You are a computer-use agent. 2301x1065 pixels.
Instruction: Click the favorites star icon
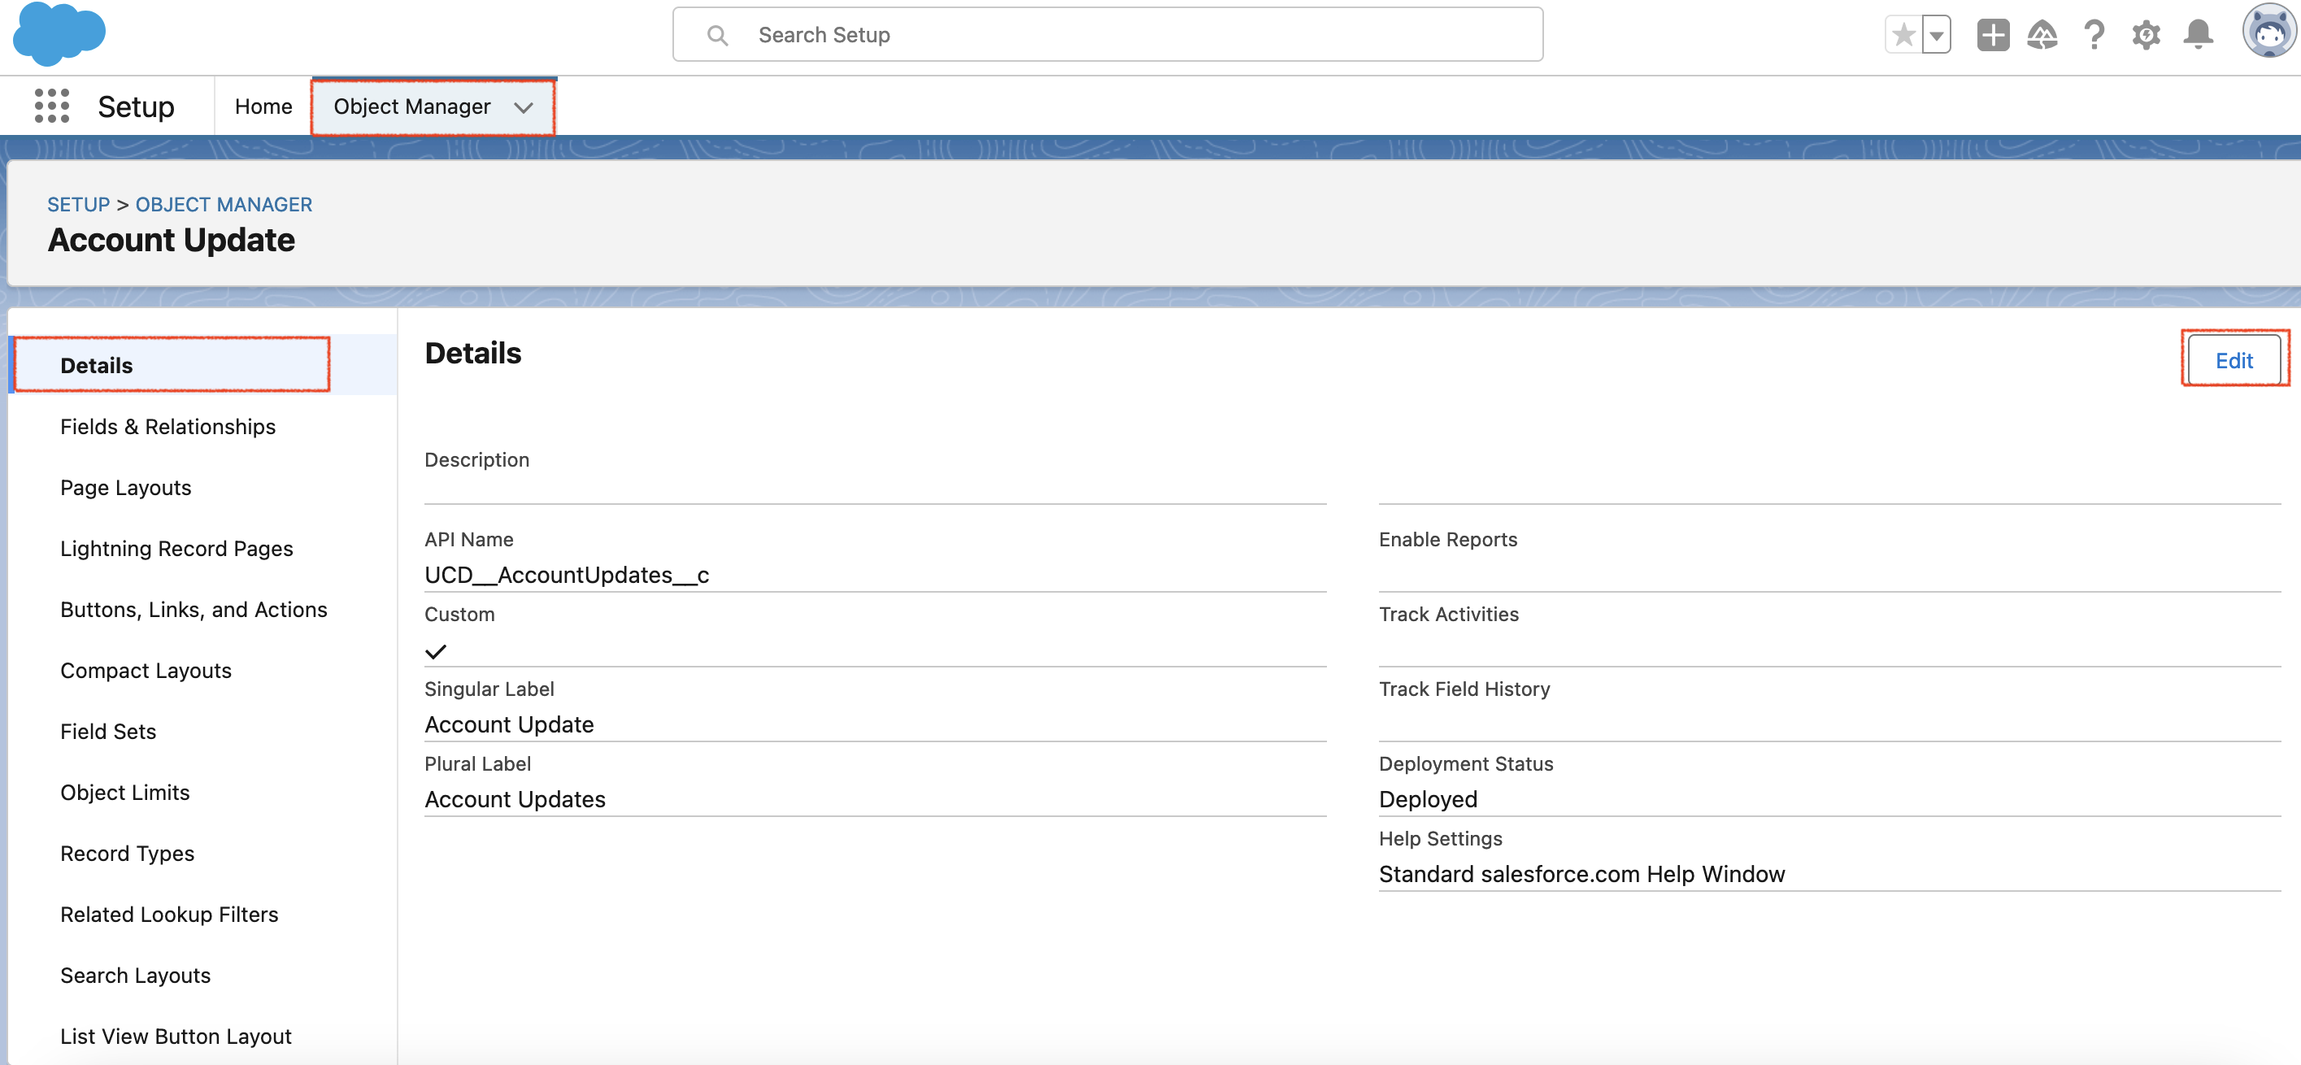(1903, 35)
